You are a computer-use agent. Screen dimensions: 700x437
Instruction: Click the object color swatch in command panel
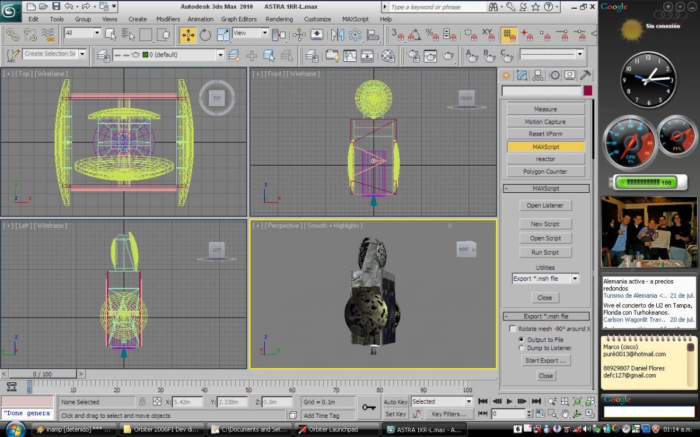coord(587,90)
